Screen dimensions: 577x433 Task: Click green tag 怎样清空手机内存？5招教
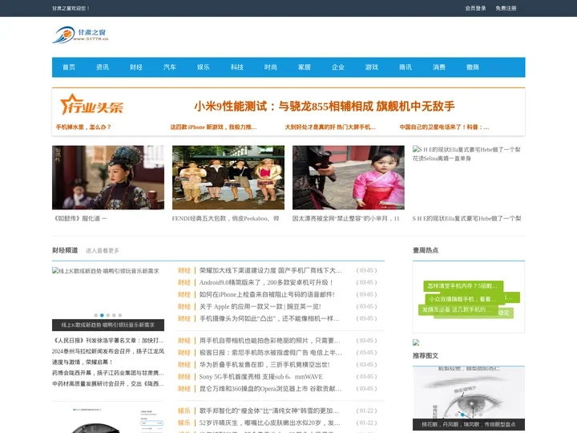(463, 285)
